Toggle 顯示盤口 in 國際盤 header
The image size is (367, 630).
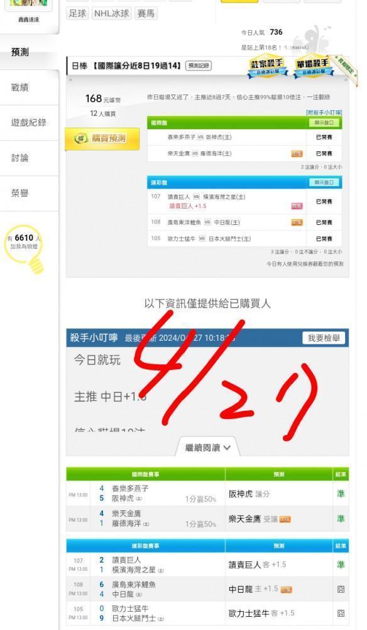pyautogui.click(x=324, y=123)
